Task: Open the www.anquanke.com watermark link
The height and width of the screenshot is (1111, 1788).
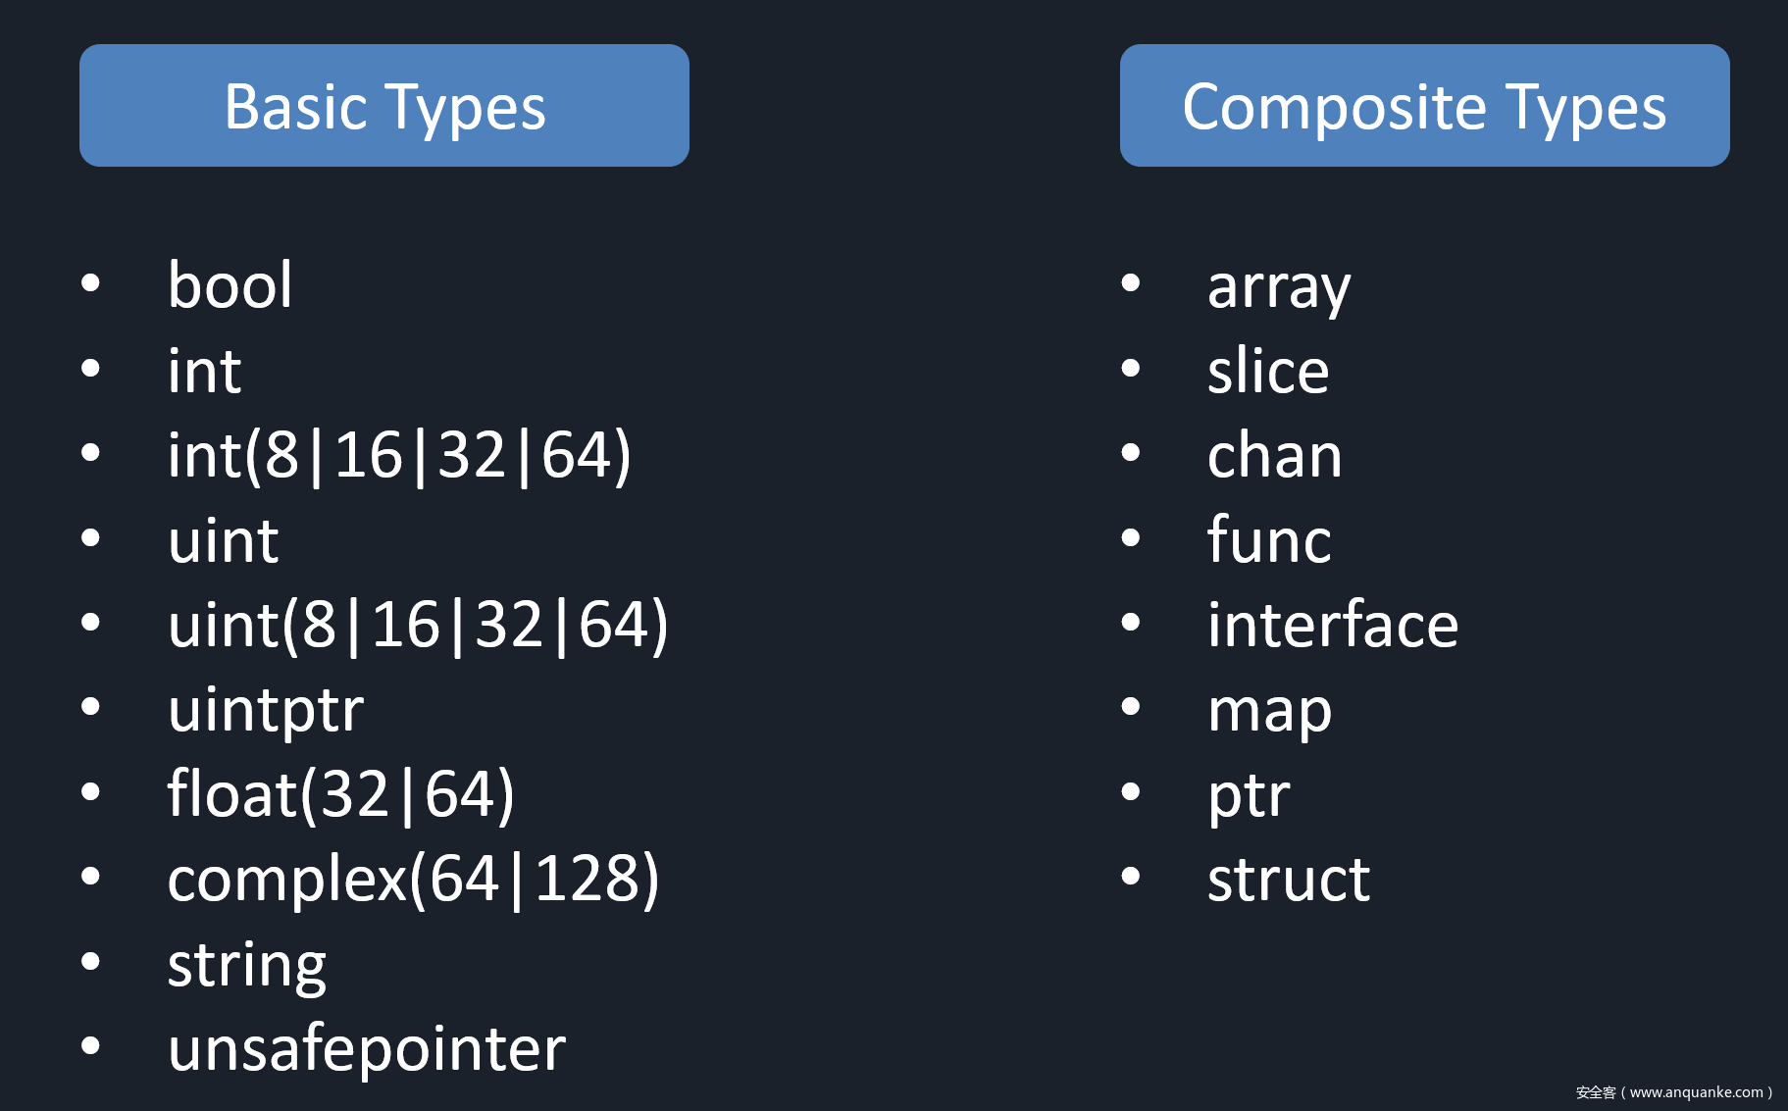Action: [x=1696, y=1092]
